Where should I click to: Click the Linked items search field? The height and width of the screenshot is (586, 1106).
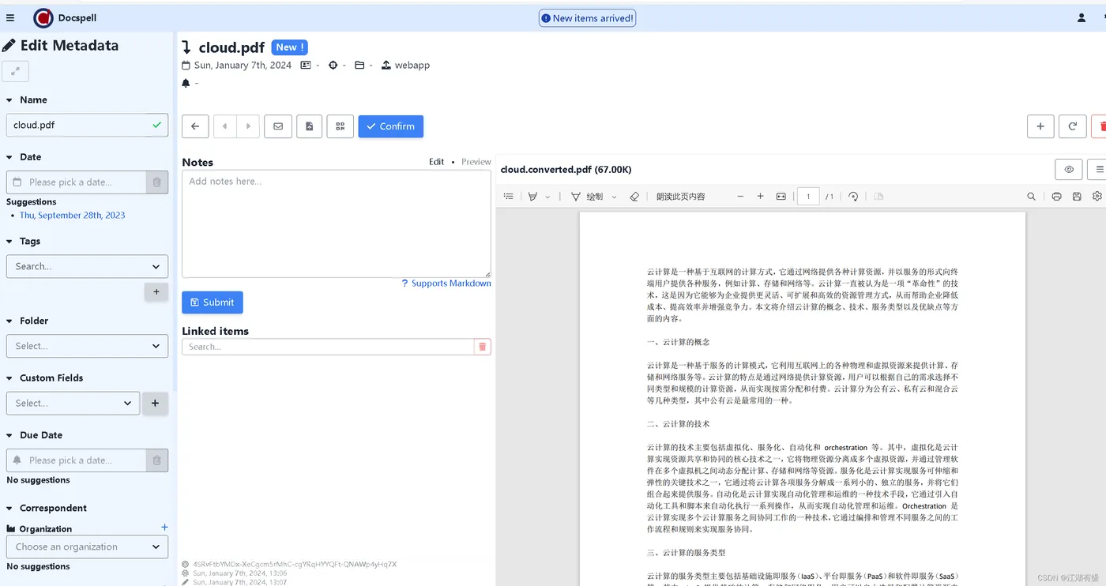point(328,347)
